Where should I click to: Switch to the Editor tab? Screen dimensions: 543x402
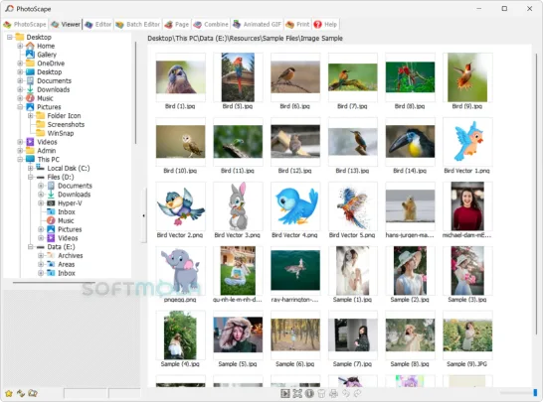tap(98, 24)
